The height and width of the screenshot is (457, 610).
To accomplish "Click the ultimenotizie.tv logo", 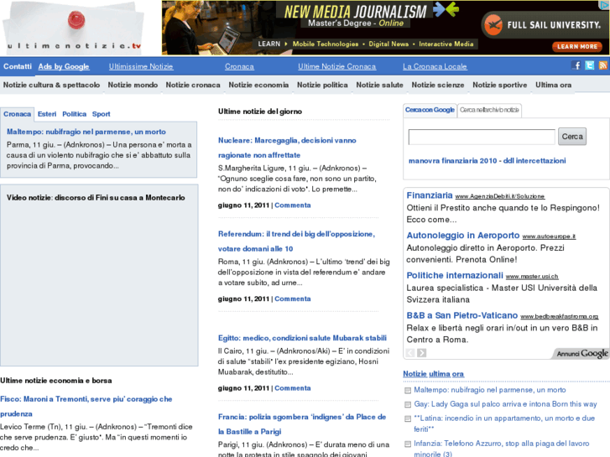I will tap(74, 28).
